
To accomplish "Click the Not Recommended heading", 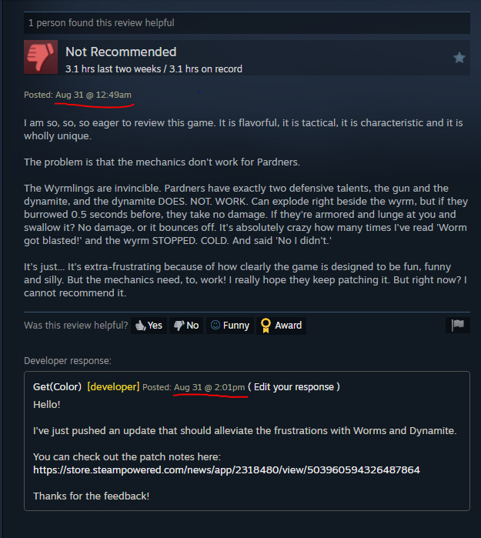I will pyautogui.click(x=121, y=52).
